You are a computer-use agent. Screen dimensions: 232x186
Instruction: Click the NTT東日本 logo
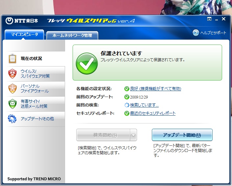(22, 21)
